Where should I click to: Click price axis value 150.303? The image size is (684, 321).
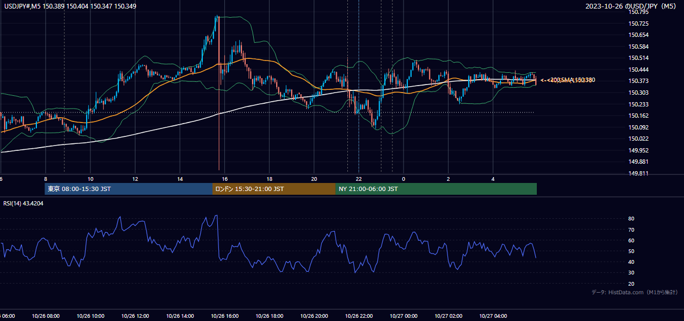[639, 93]
